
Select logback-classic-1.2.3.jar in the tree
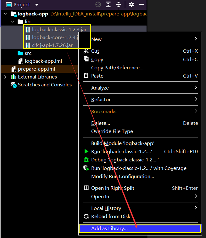[59, 29]
